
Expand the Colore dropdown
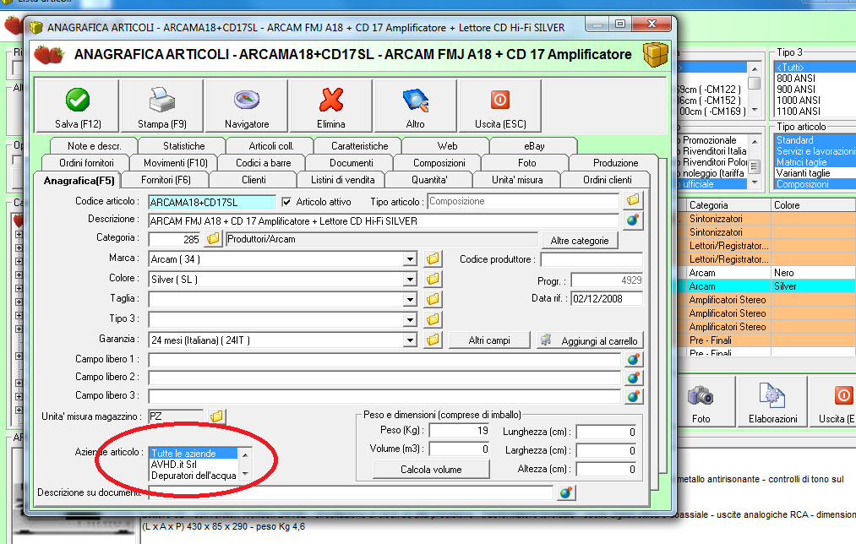click(410, 280)
